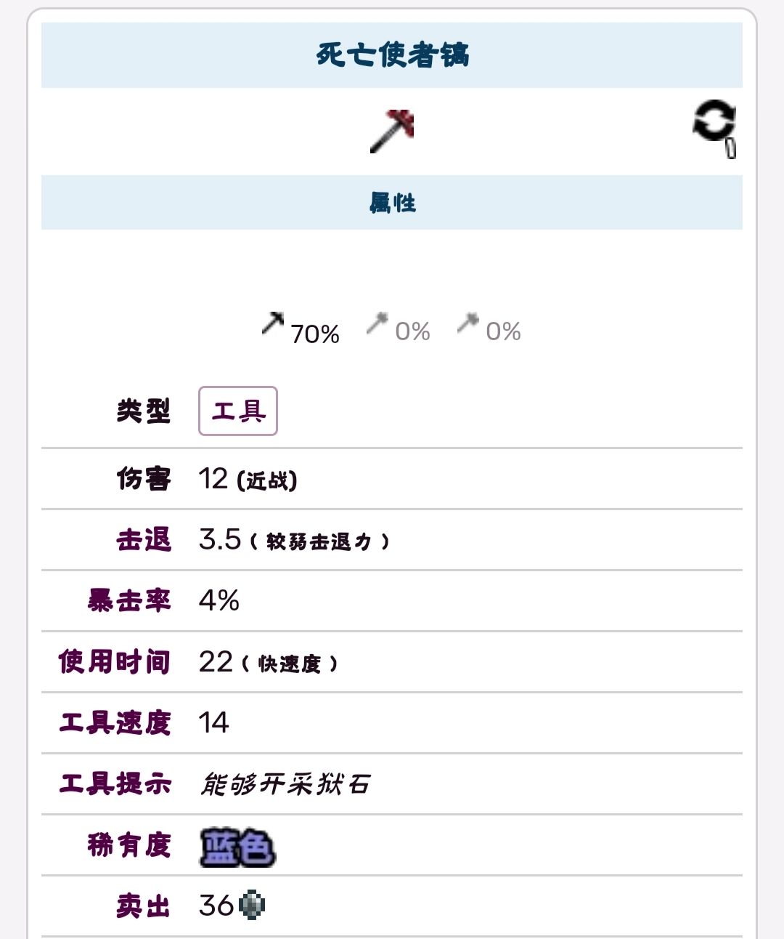
Task: Click the Deathbringer Pickaxe item image
Action: [392, 132]
